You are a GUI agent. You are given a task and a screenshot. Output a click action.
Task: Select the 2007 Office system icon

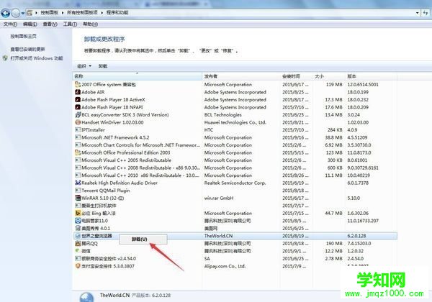point(78,84)
